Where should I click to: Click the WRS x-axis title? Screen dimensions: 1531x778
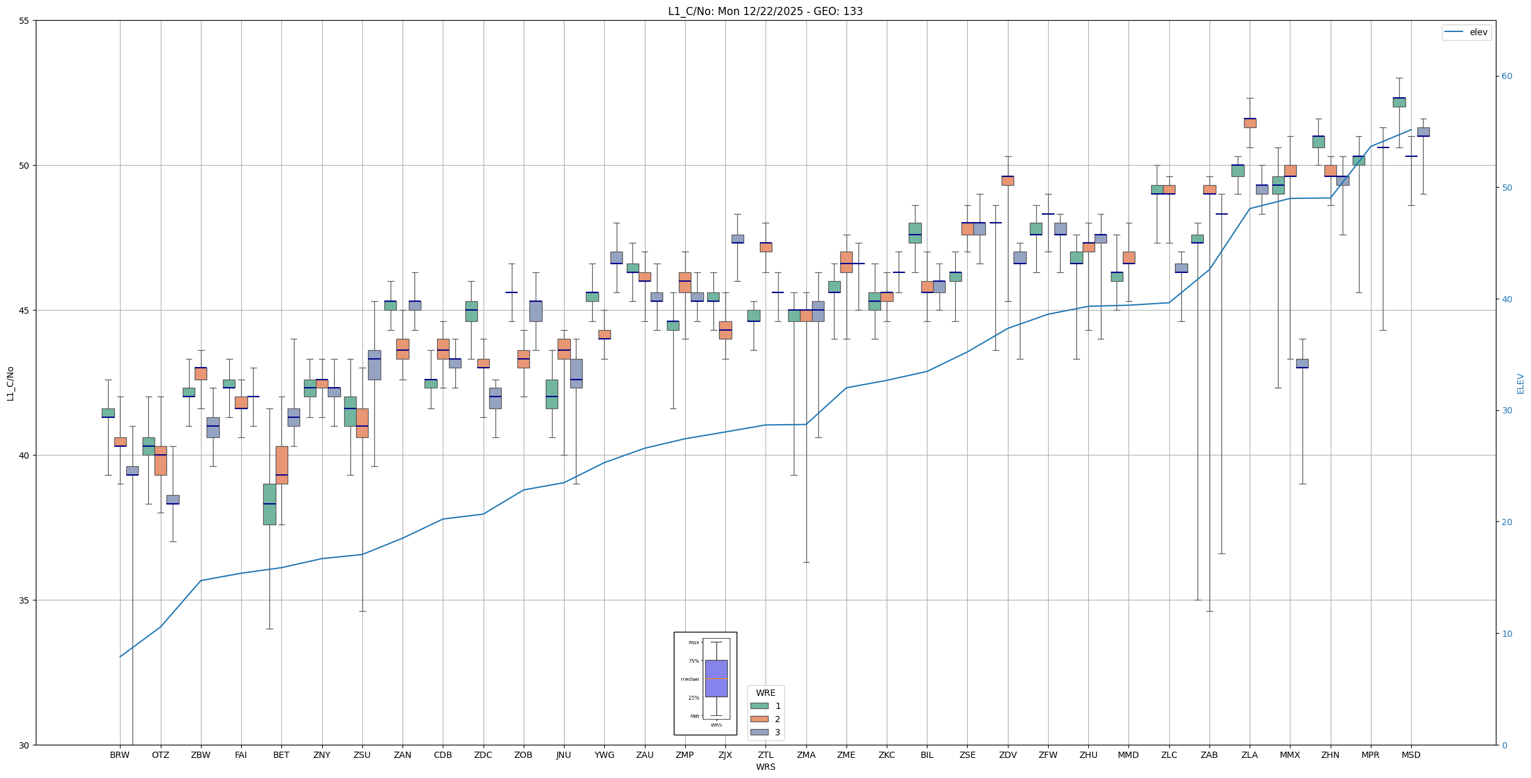click(x=765, y=767)
